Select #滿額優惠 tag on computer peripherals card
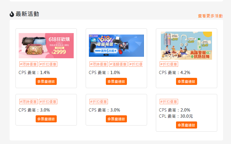This screenshot has width=231, height=144. [x=118, y=64]
